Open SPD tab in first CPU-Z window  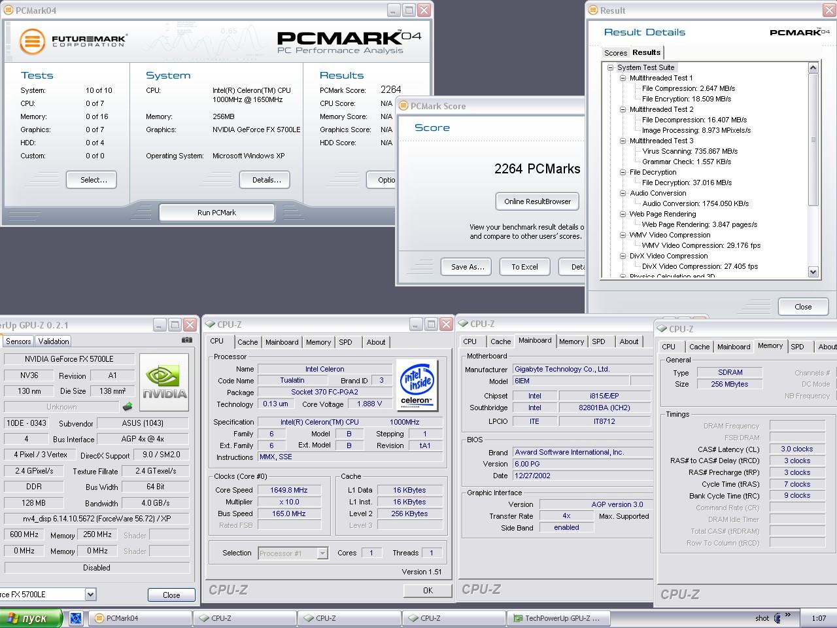(x=345, y=342)
